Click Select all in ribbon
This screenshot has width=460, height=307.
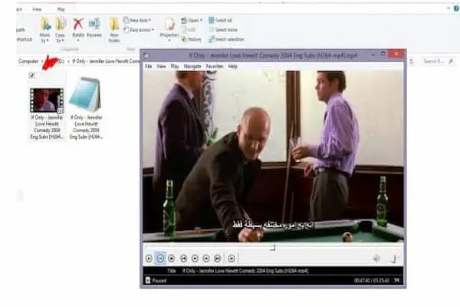pyautogui.click(x=220, y=20)
